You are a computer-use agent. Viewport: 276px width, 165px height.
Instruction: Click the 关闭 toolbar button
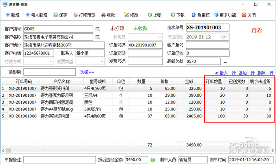(x=249, y=15)
